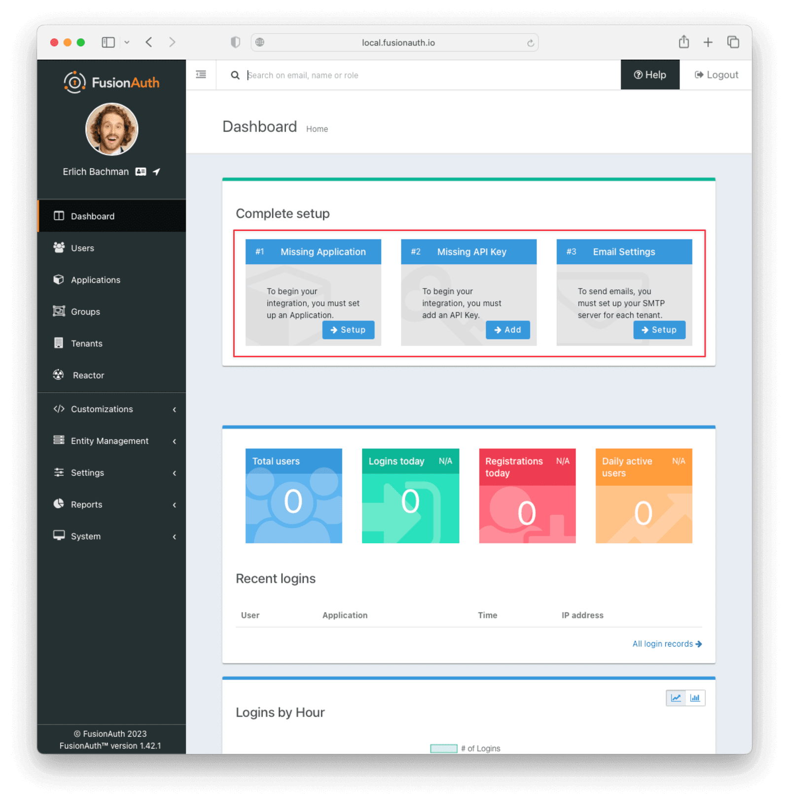Open All login records link
Viewport: 789px width, 803px height.
click(667, 644)
